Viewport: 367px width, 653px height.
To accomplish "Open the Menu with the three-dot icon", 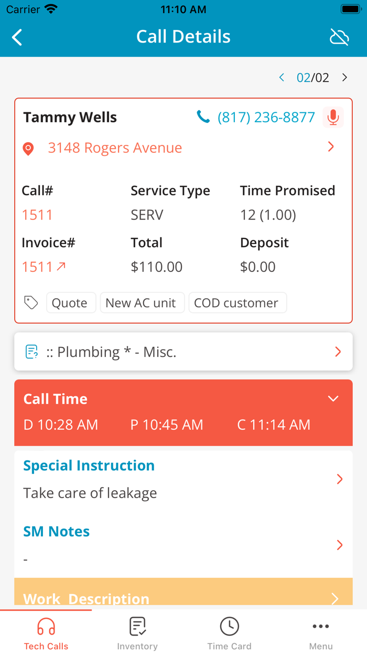I will click(321, 626).
